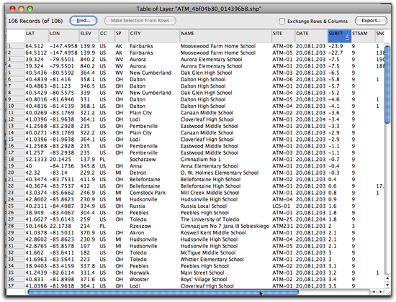Click latitude 52.1333 cell
This screenshot has width=396, height=302.
pyautogui.click(x=36, y=160)
